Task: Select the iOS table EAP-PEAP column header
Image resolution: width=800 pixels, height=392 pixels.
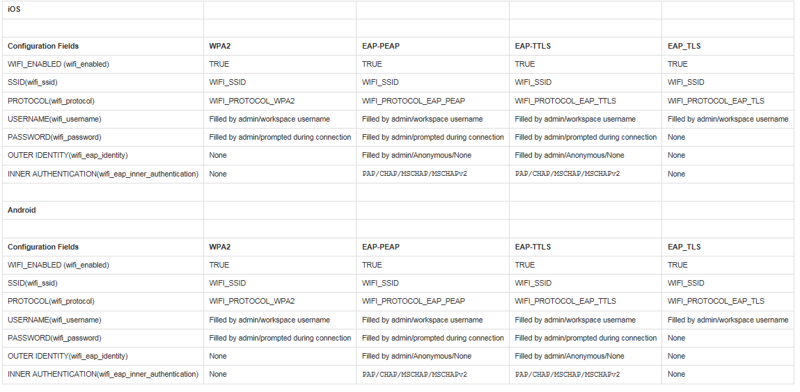Action: [x=432, y=47]
